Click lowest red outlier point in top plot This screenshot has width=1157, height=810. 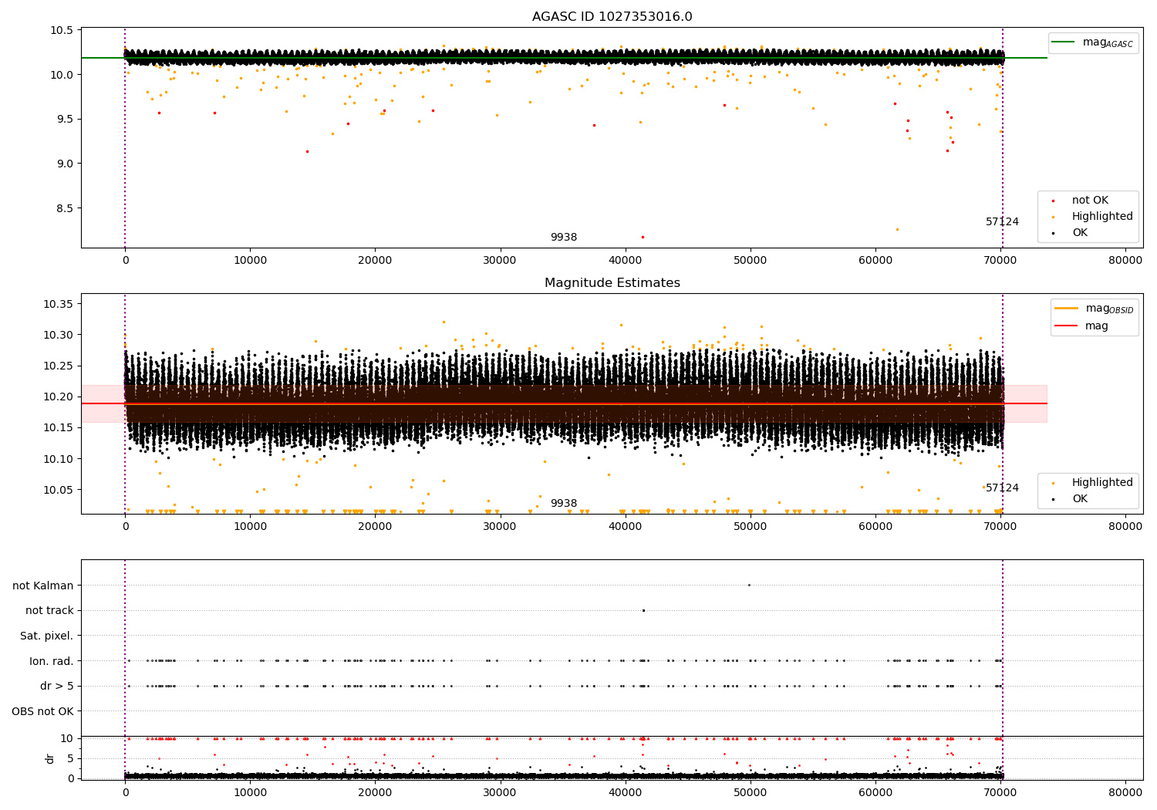643,237
